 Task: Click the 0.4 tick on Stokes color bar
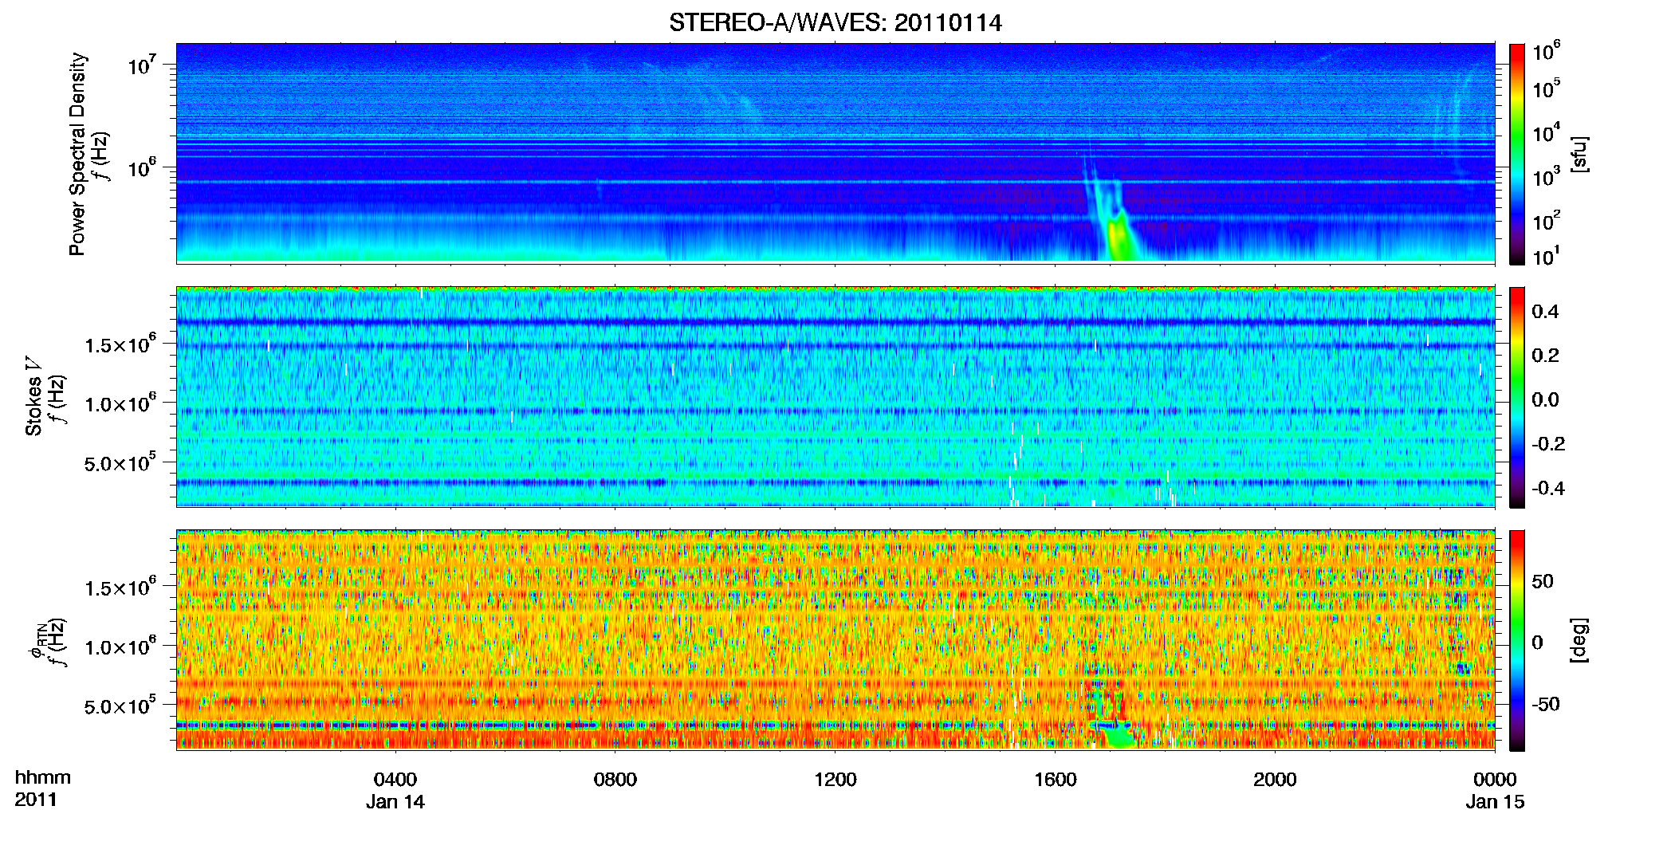pyautogui.click(x=1545, y=312)
